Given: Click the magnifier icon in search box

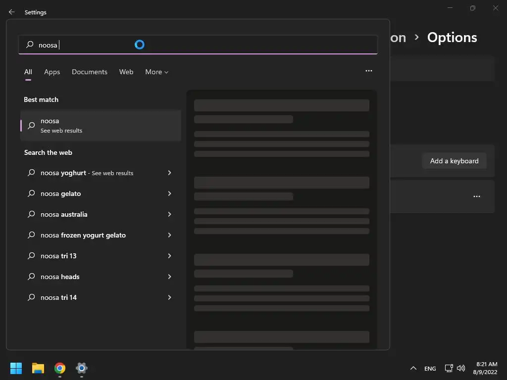Looking at the screenshot, I should (x=30, y=44).
